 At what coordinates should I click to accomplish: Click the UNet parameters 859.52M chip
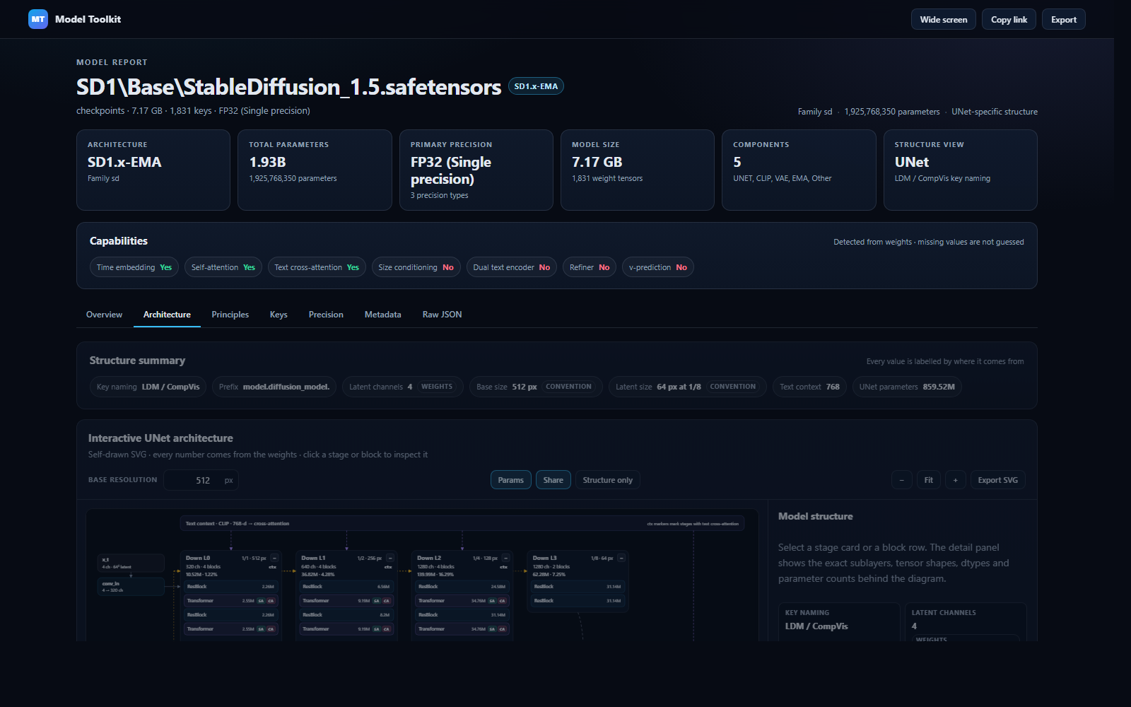coord(907,387)
